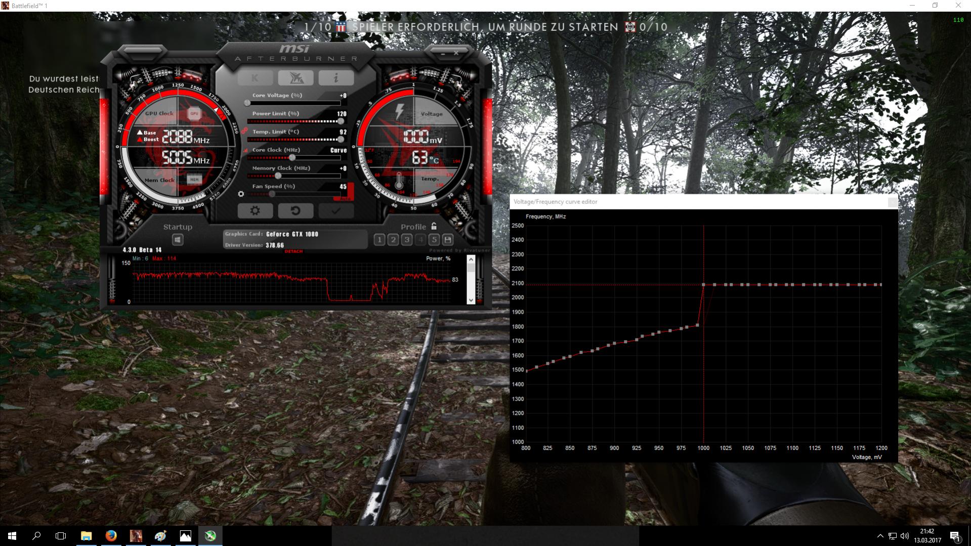Image resolution: width=971 pixels, height=546 pixels.
Task: Open the Afterburner information 'i' panel
Action: click(336, 78)
